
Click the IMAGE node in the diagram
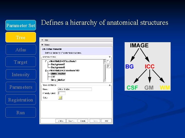(x=139, y=45)
